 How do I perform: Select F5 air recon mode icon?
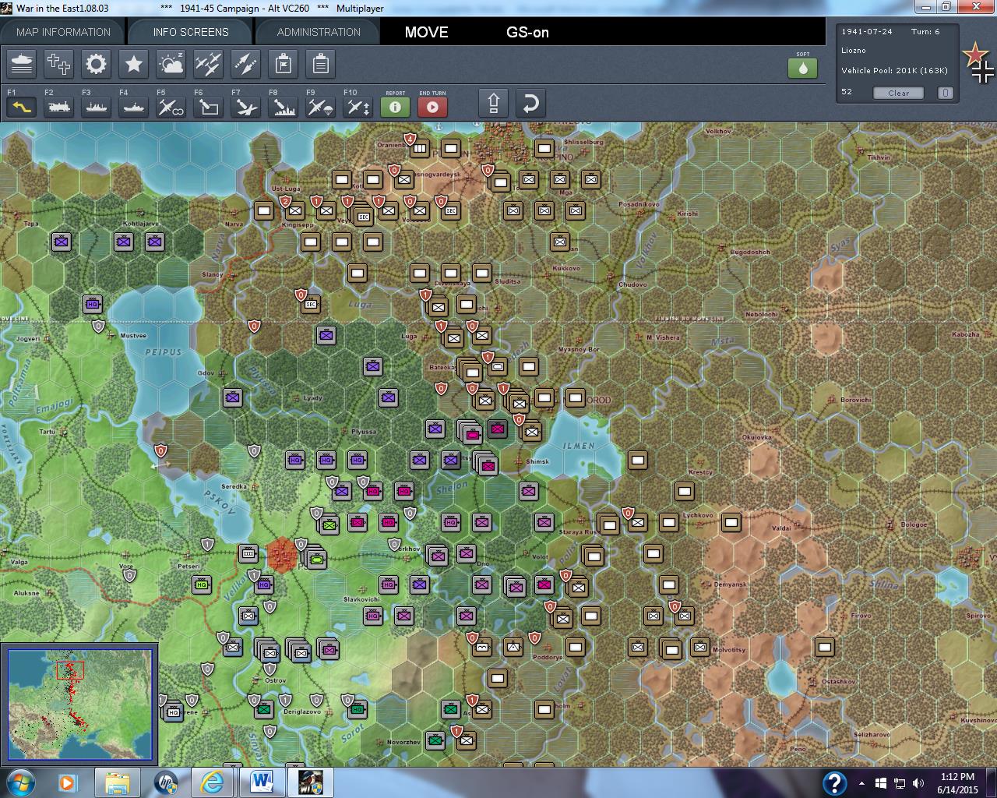click(x=171, y=107)
